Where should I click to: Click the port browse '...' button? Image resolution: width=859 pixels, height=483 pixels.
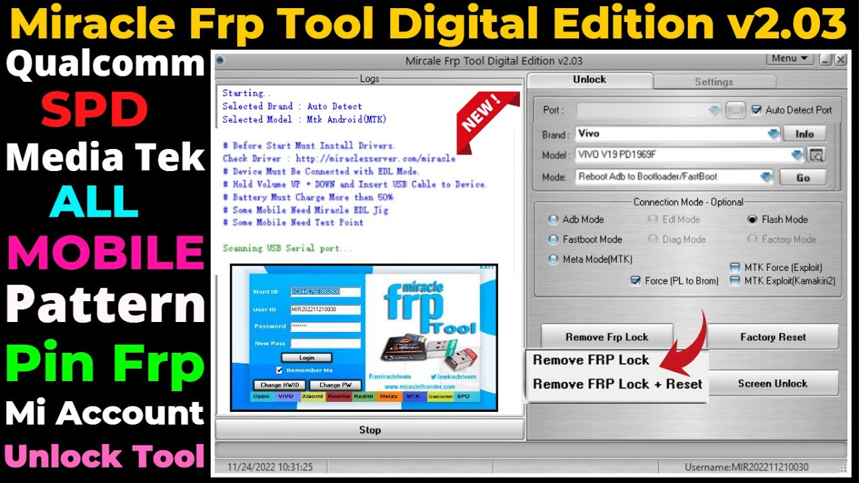(736, 110)
